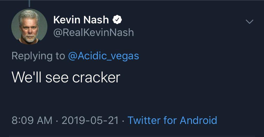Click the word "Android" in the source label
Image resolution: width=264 pixels, height=137 pixels.
click(x=198, y=120)
